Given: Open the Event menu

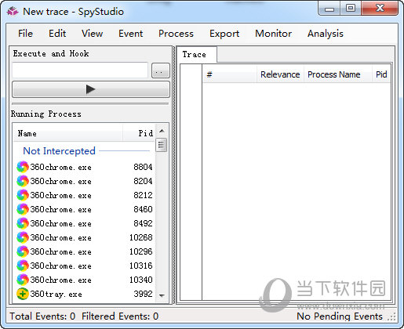Looking at the screenshot, I should coord(130,34).
